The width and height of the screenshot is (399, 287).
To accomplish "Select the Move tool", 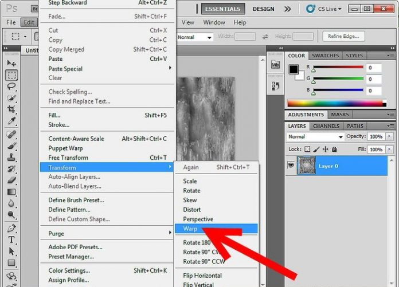I will [11, 63].
